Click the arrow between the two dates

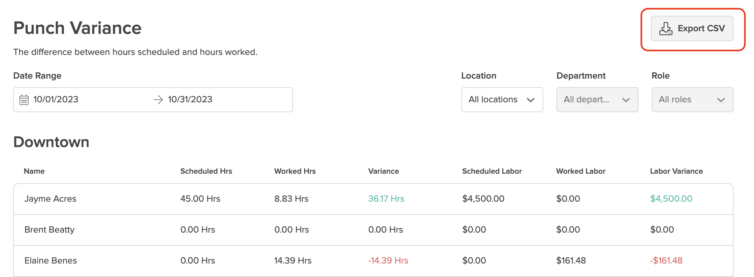[158, 100]
